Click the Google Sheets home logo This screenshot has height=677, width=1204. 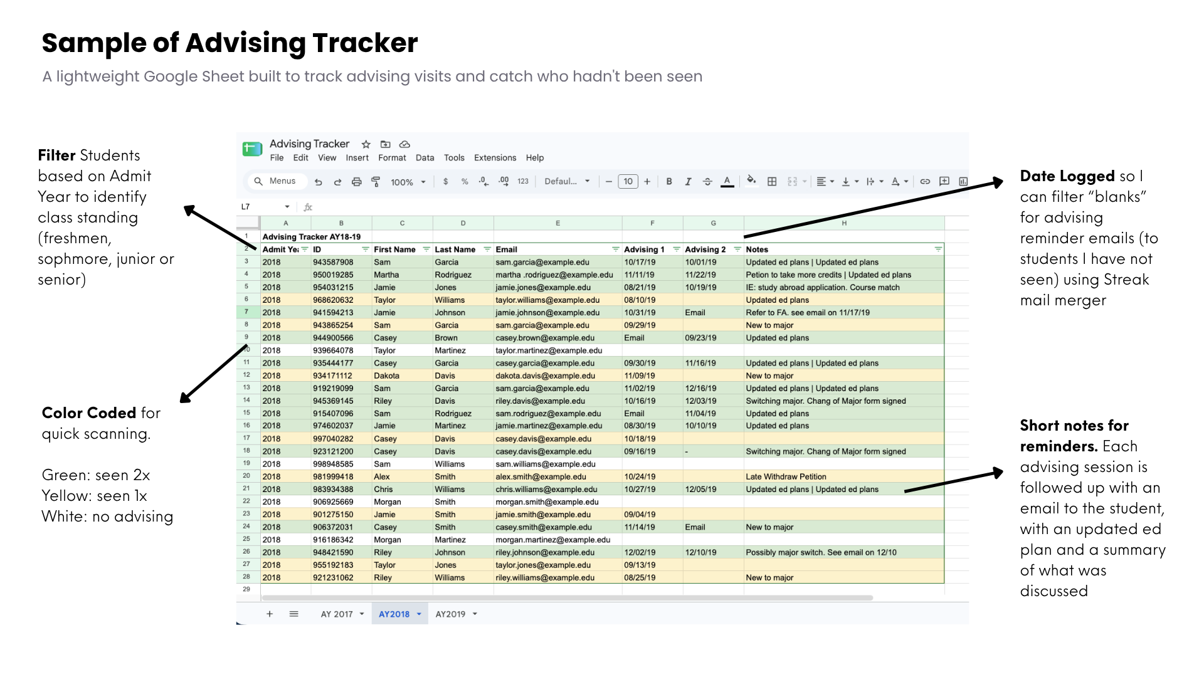(x=252, y=149)
